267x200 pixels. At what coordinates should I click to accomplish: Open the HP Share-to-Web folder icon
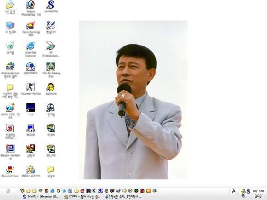(x=10, y=67)
